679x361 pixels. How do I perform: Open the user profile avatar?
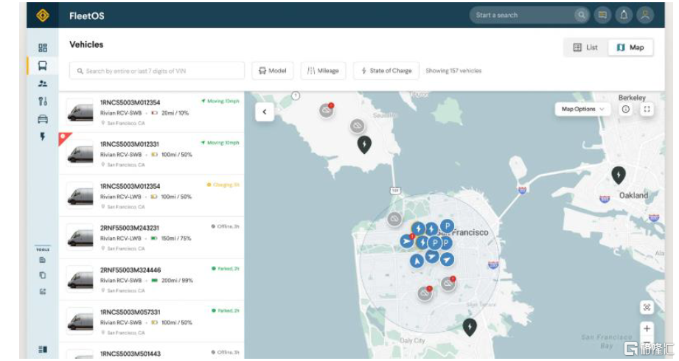[x=645, y=15]
